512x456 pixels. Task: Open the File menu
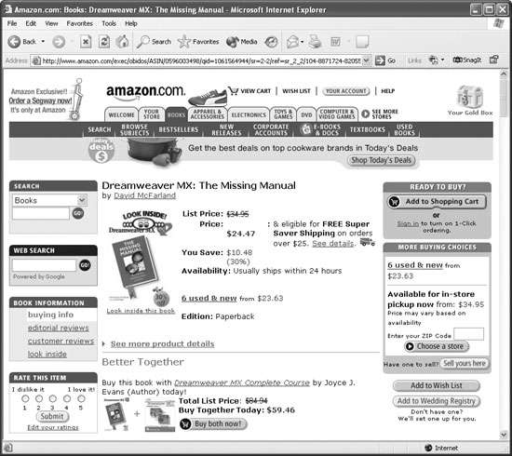point(12,23)
